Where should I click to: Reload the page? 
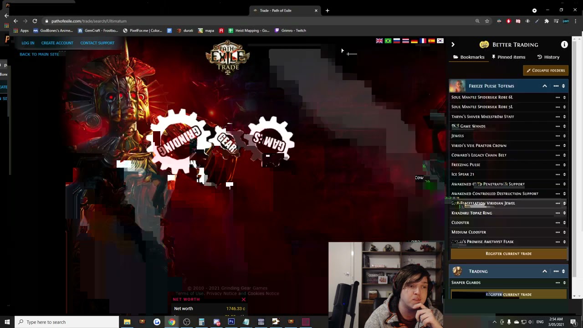click(x=35, y=21)
